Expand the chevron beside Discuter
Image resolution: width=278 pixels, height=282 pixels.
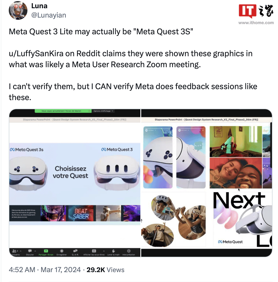(35, 251)
